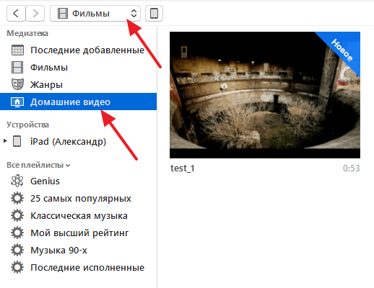Open the Genius playlist atom icon
Screen dimensions: 374x288
pos(17,181)
